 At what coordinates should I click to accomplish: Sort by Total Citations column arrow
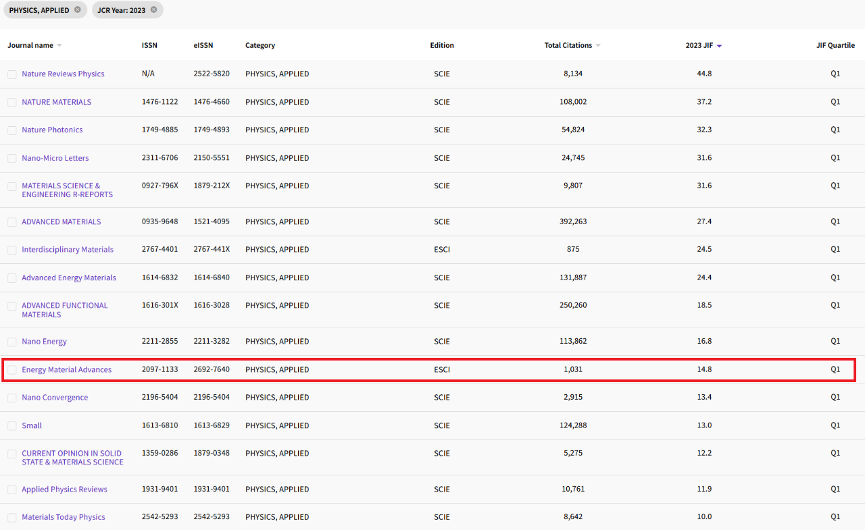pyautogui.click(x=598, y=46)
